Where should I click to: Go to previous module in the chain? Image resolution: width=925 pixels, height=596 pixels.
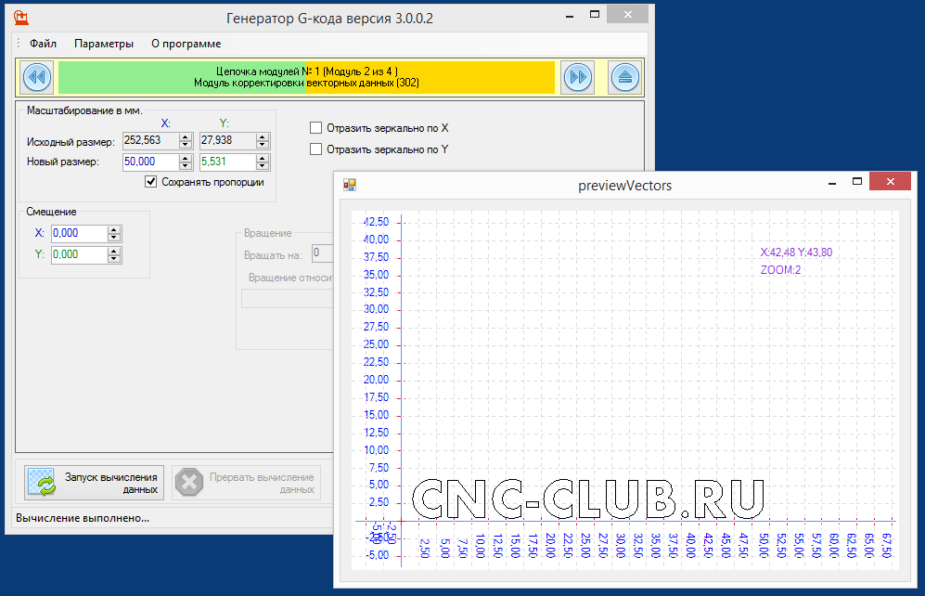click(36, 77)
